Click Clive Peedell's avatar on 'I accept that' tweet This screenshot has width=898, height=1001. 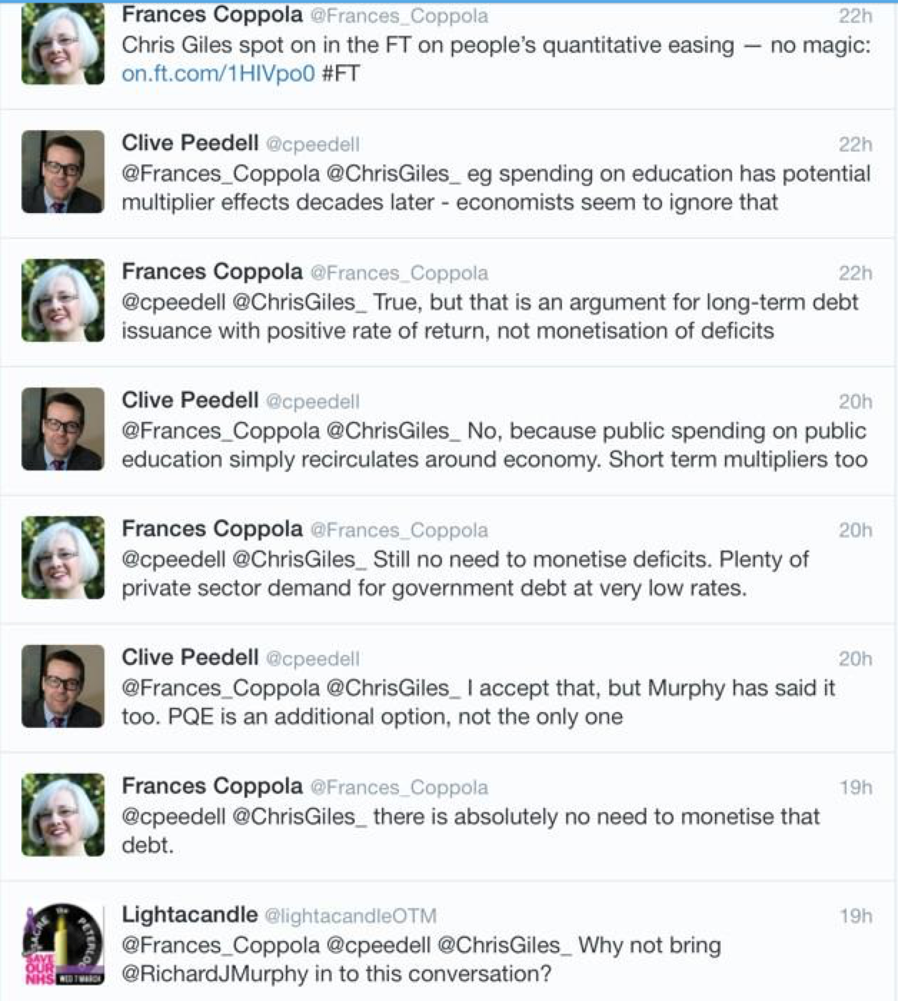[63, 686]
